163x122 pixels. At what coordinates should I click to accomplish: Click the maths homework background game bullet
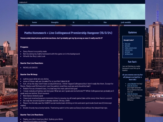(51, 54)
